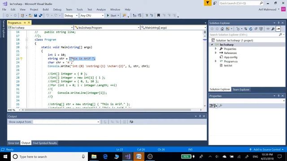Select test.txt in Solution Explorer
Screen dimensions: 287x161
tap(228, 66)
